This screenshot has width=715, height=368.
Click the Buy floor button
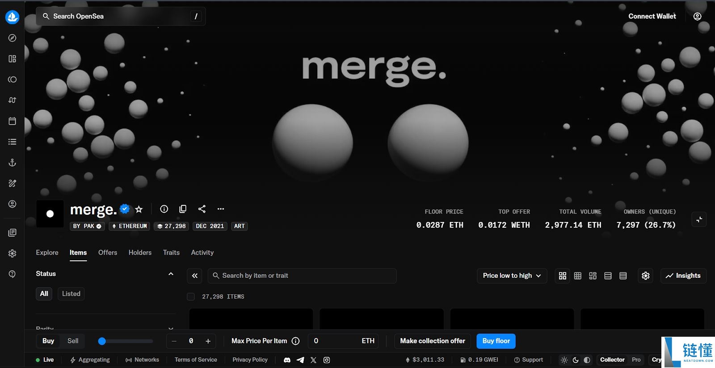(x=496, y=341)
